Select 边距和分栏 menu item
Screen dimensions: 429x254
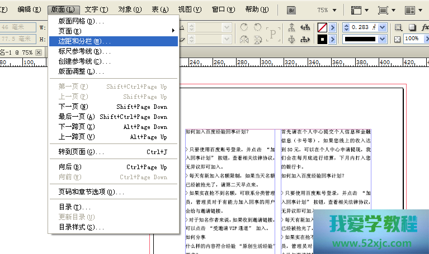(80, 41)
